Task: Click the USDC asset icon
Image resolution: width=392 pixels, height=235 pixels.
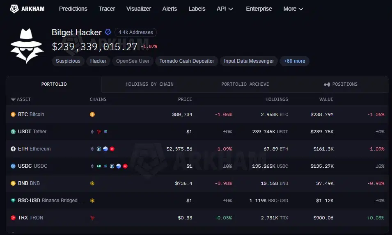Action: point(13,166)
